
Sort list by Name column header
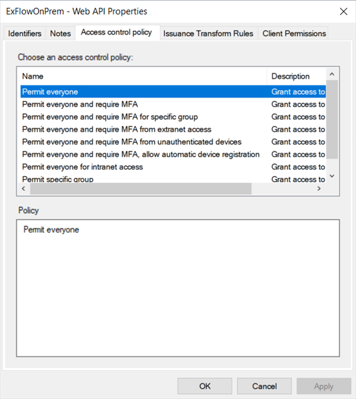tap(142, 76)
